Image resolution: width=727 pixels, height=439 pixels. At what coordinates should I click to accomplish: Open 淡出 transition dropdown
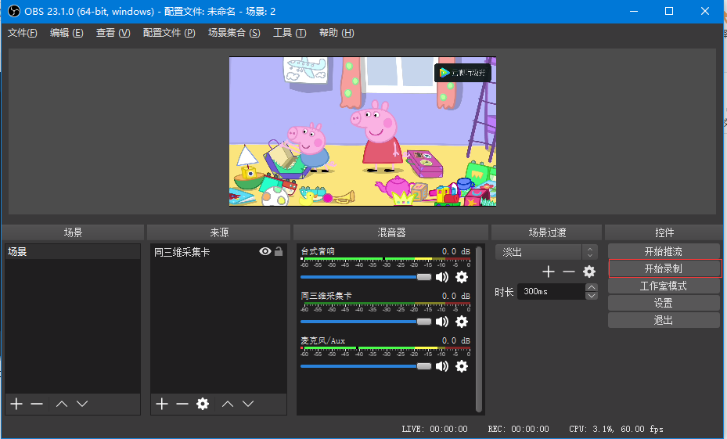[x=546, y=252]
